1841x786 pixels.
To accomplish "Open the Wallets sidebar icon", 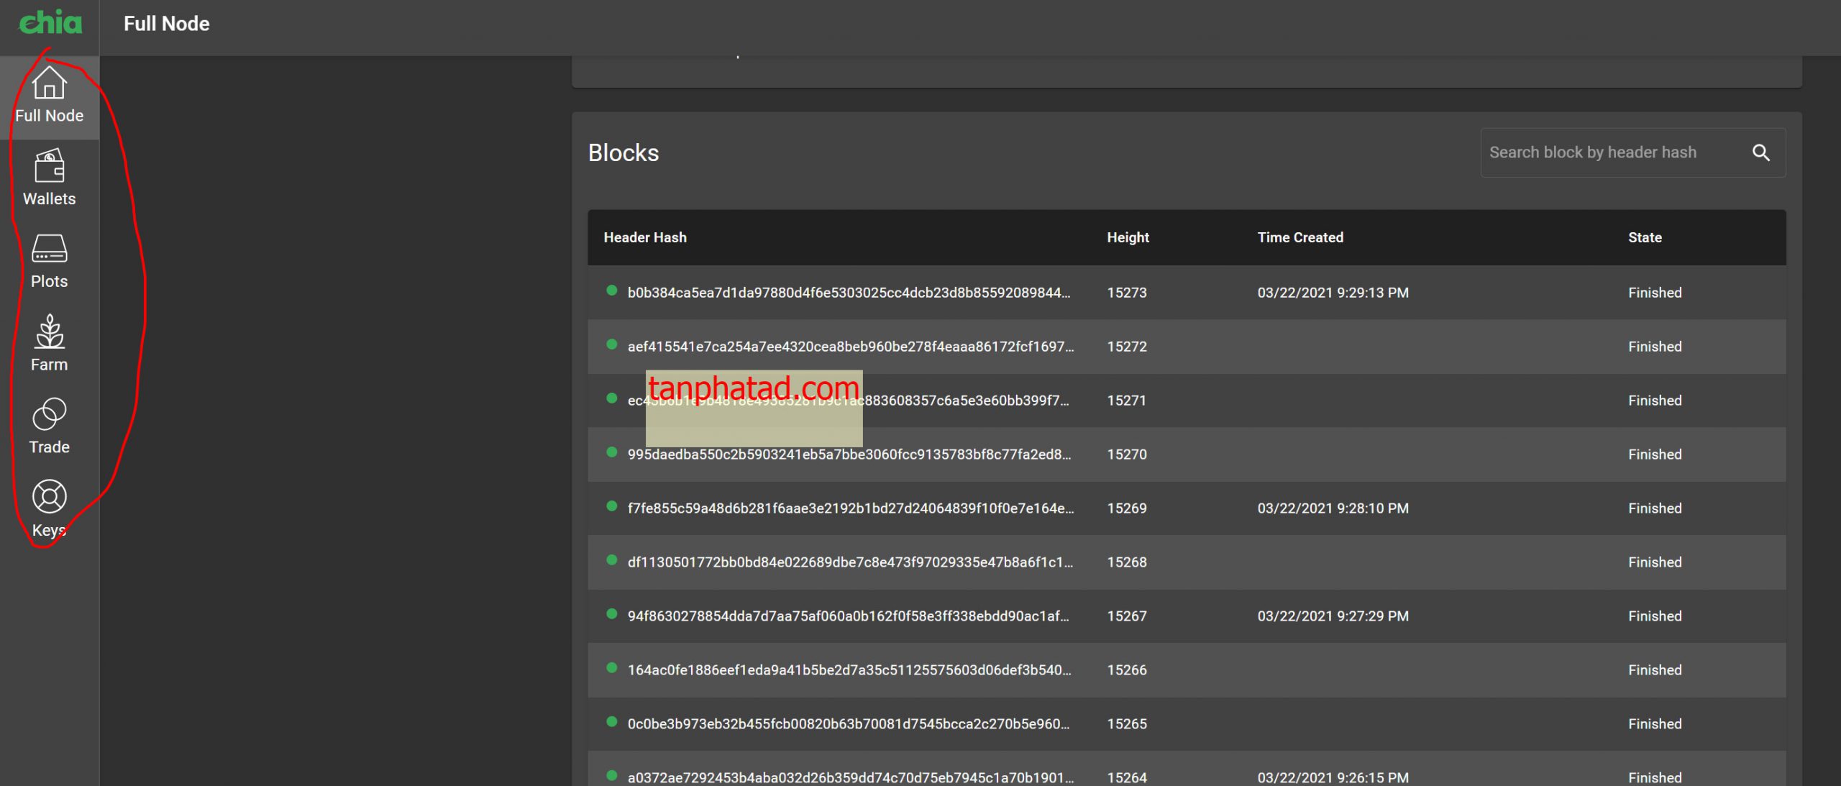I will (49, 166).
